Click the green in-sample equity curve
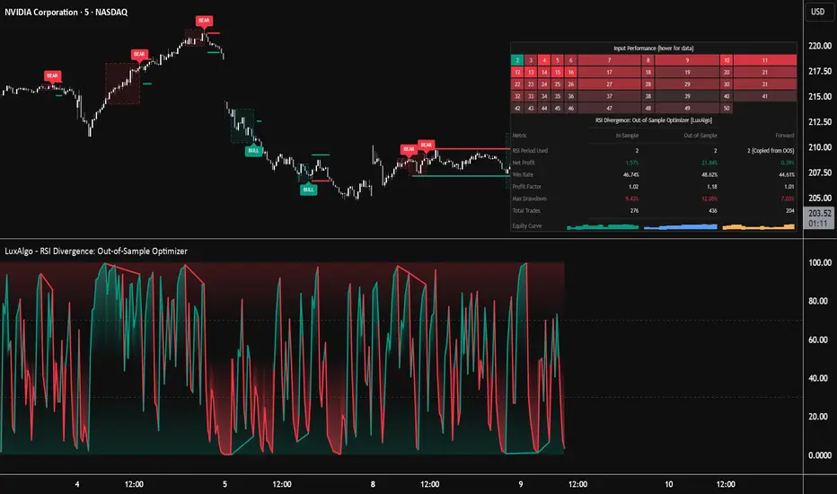Screen dimensions: 837x494 [603, 227]
